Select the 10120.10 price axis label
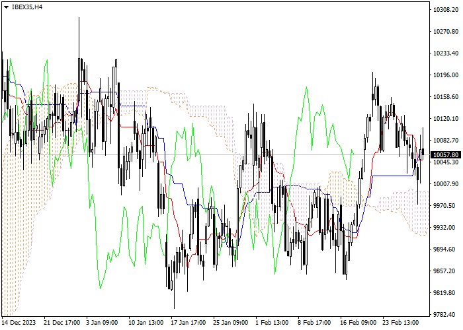This screenshot has width=463, height=330. click(446, 119)
